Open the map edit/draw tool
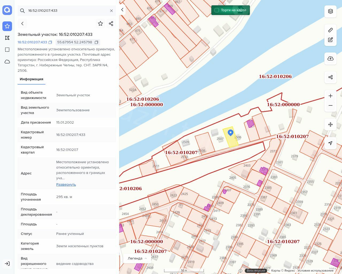Viewport: 342px width, 274px height. tap(331, 40)
